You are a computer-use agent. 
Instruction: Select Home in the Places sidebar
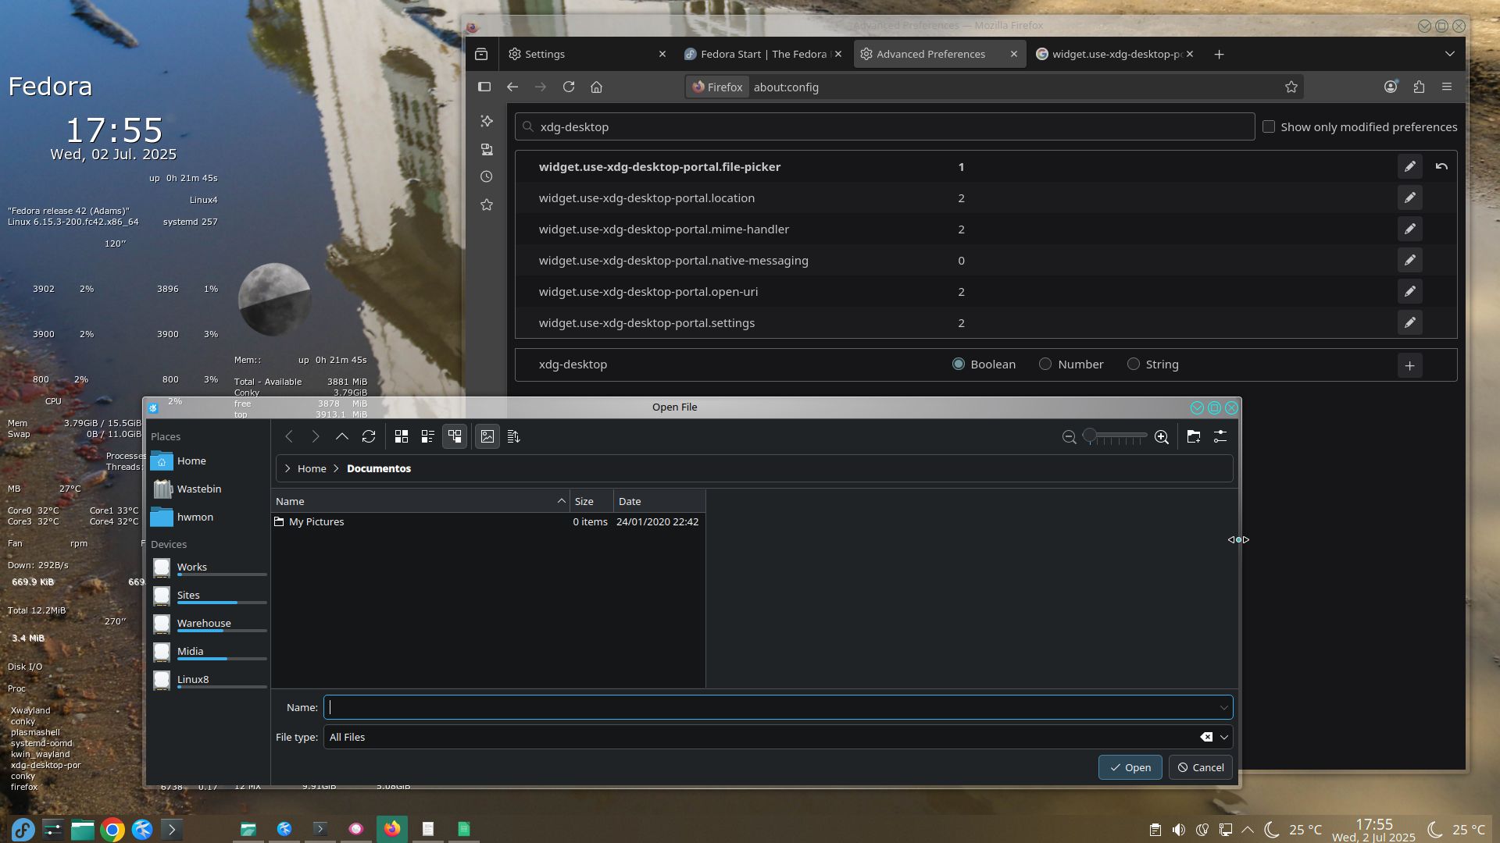208,461
